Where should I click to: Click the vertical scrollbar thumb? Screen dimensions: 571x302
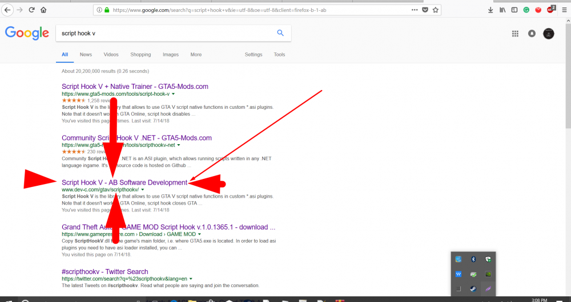pyautogui.click(x=568, y=77)
